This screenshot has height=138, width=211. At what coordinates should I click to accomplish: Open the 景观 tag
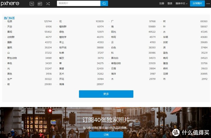(x=10, y=32)
